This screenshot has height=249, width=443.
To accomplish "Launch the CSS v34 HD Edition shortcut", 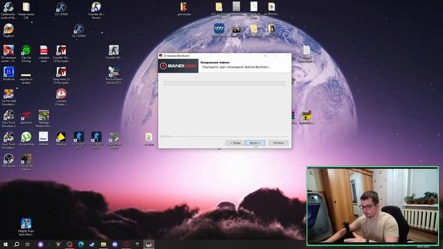I will (x=26, y=162).
